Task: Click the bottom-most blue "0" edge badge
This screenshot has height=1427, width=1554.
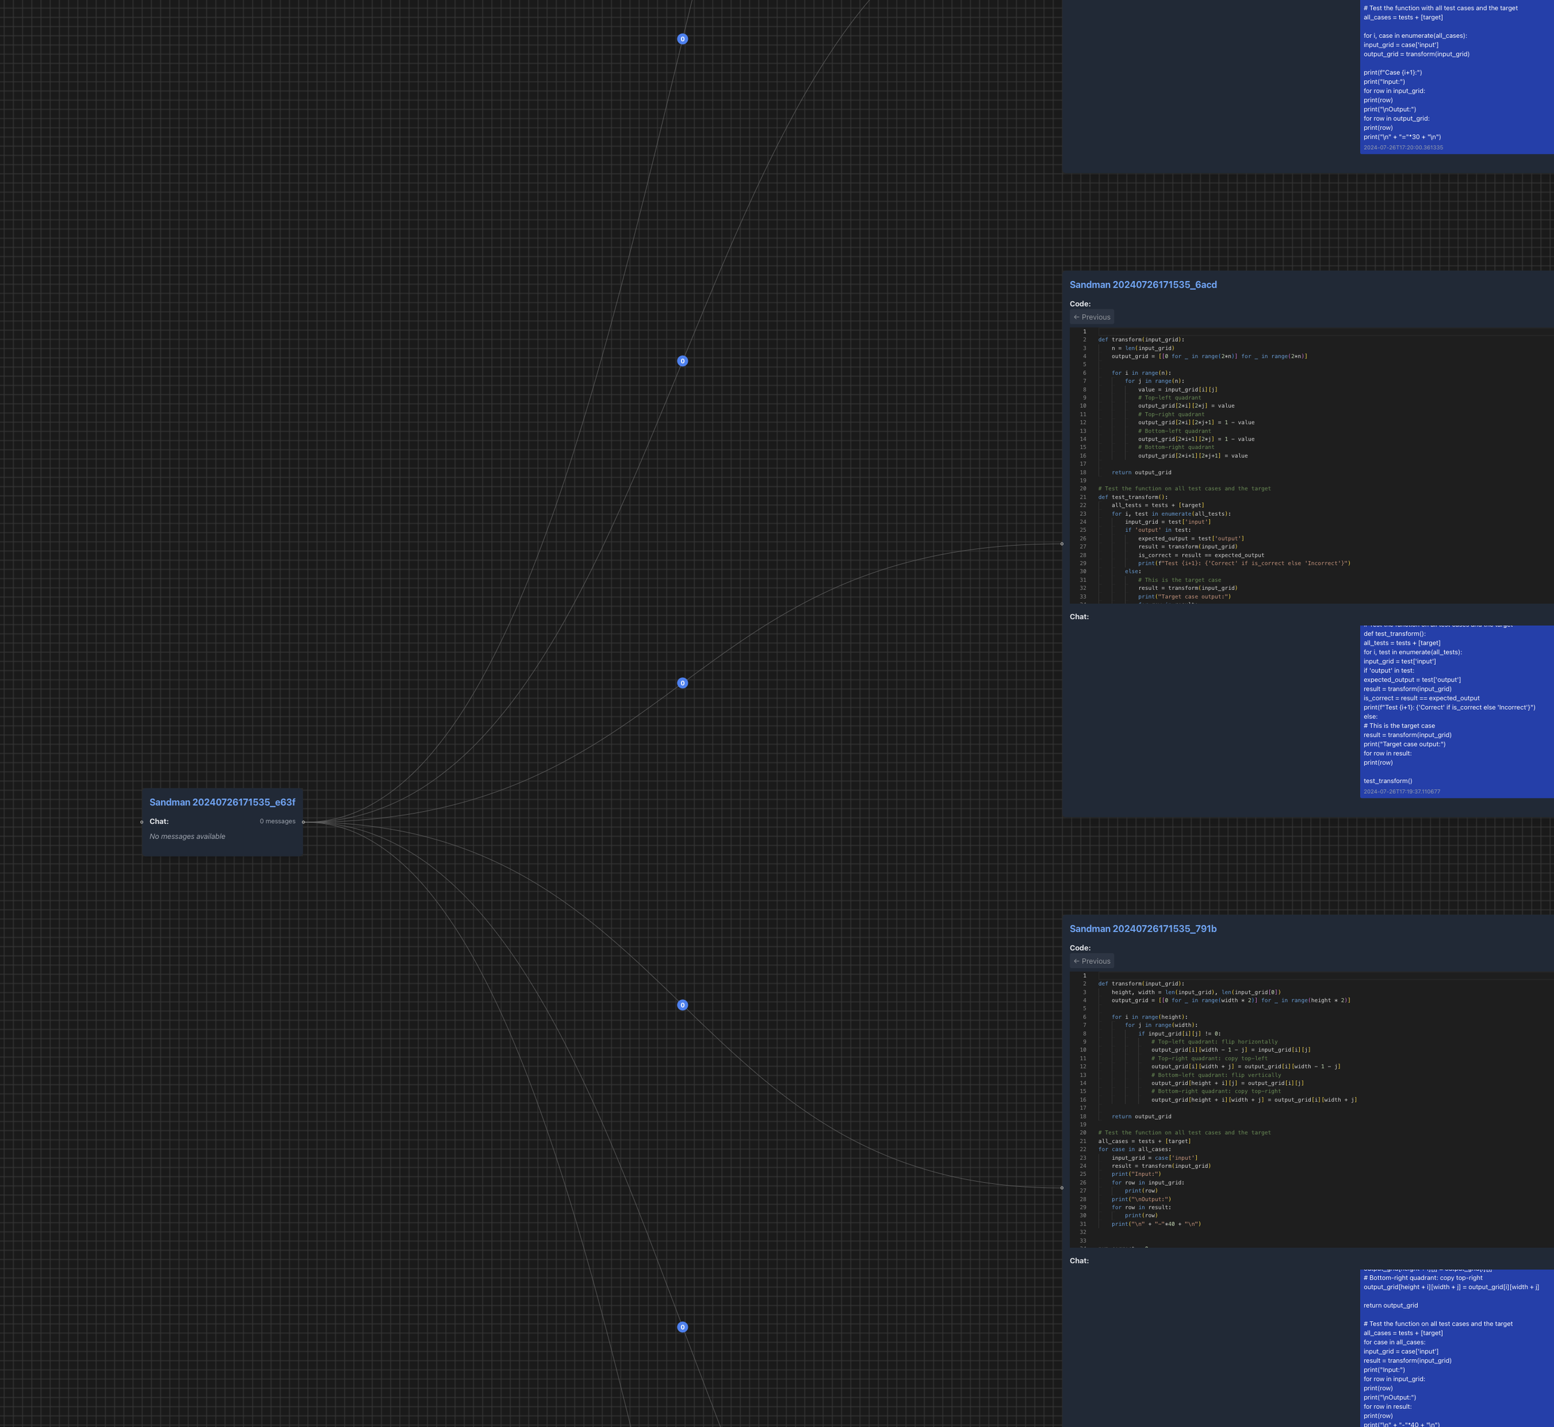Action: tap(682, 1326)
